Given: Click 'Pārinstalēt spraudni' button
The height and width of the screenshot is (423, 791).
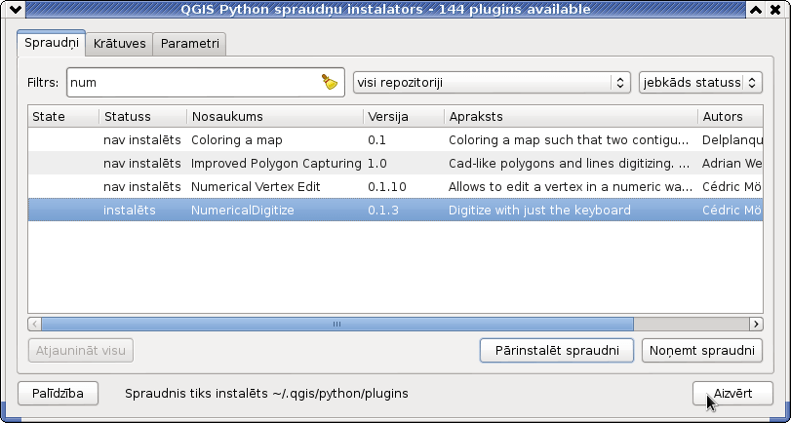Looking at the screenshot, I should click(x=557, y=350).
